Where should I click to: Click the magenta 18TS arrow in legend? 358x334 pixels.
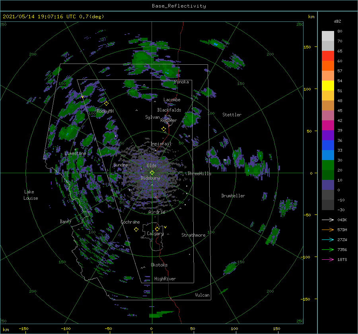pyautogui.click(x=328, y=259)
